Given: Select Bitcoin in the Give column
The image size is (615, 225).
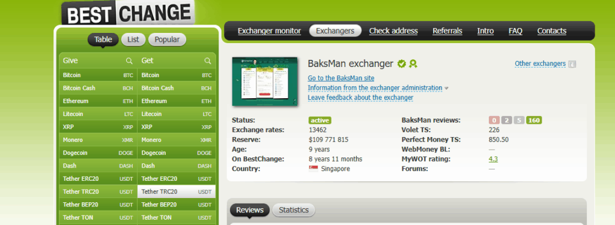Looking at the screenshot, I should tap(98, 75).
